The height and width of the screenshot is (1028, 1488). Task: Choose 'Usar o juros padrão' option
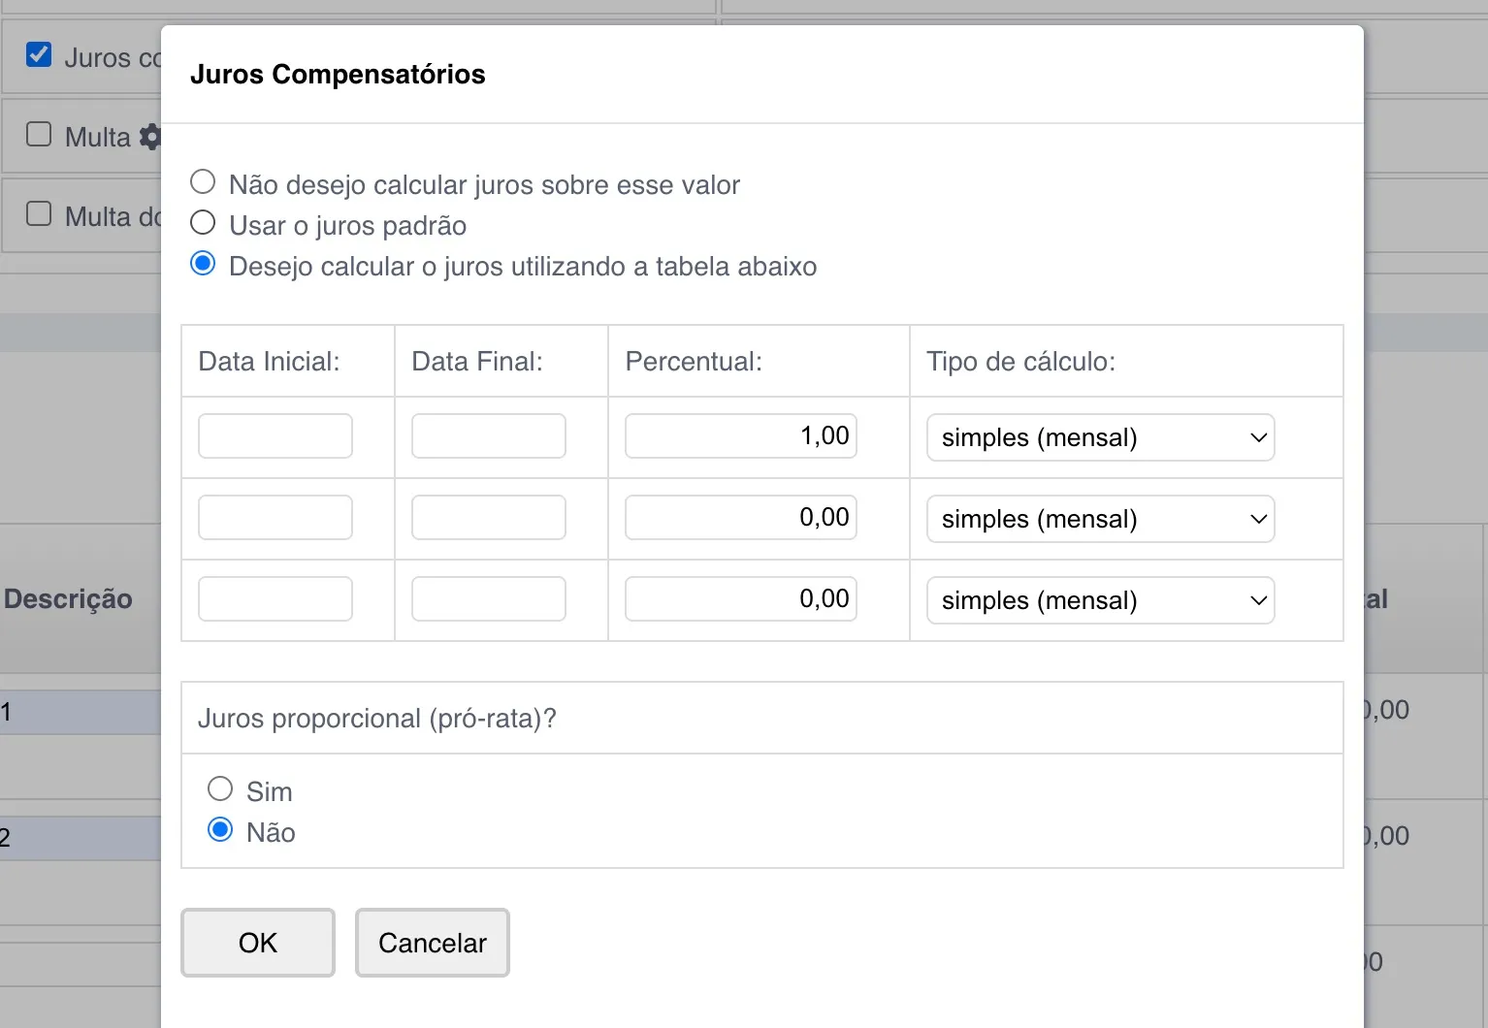click(203, 223)
